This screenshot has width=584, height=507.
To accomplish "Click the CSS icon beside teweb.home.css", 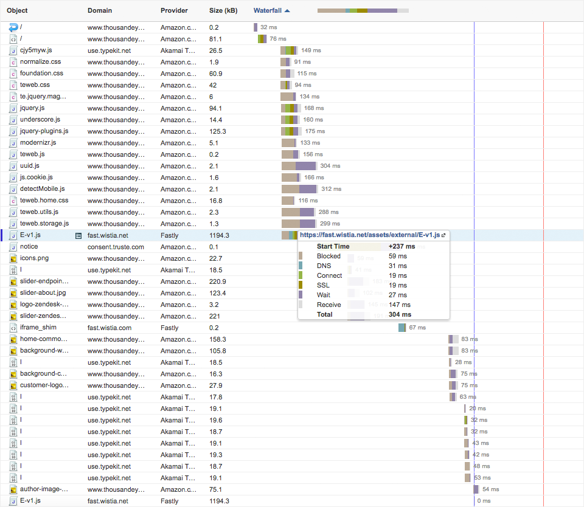I will pyautogui.click(x=13, y=201).
